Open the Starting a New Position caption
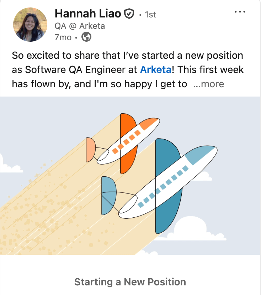The image size is (261, 295). point(130,282)
